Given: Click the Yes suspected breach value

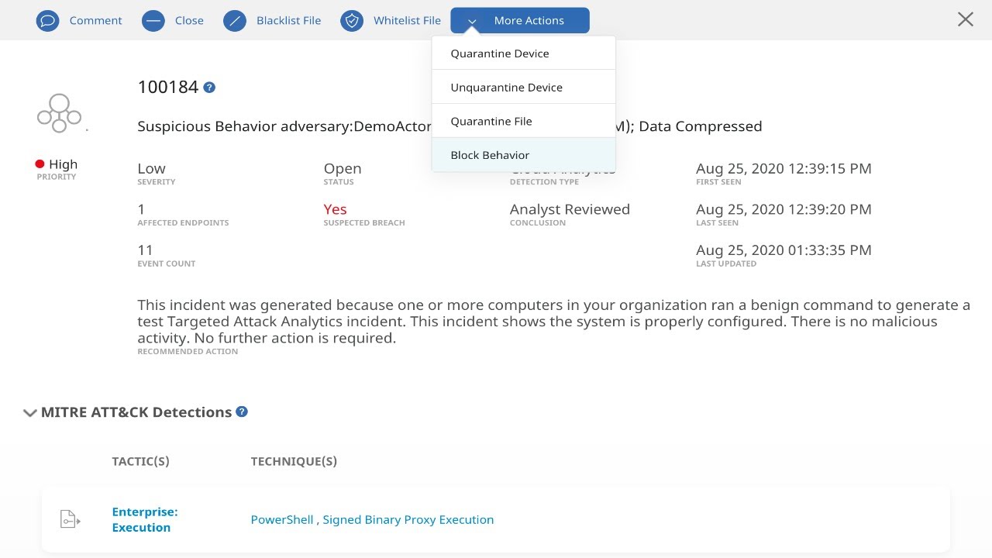Looking at the screenshot, I should [x=335, y=209].
